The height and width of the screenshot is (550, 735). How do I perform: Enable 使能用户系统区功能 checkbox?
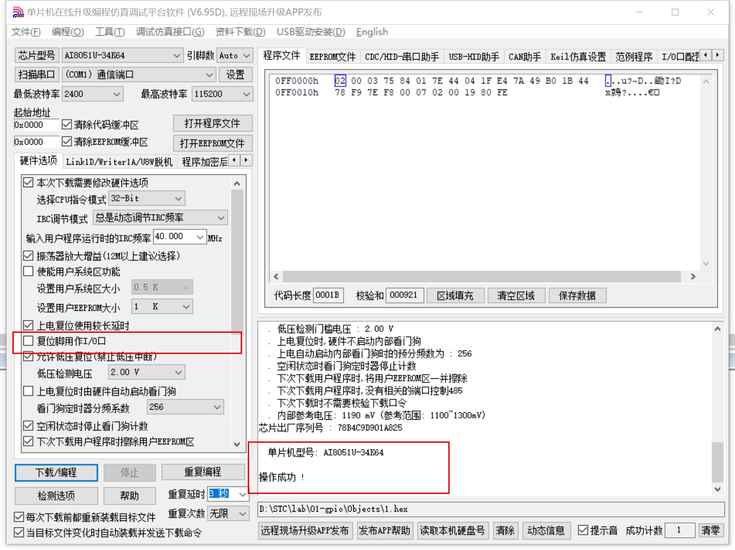point(28,271)
